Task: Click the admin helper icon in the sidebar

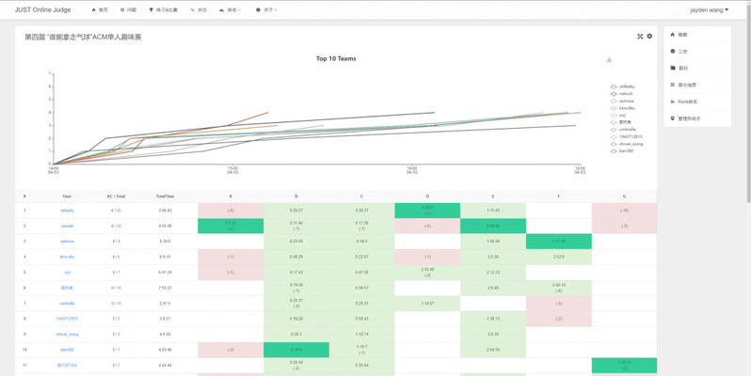Action: click(x=672, y=118)
